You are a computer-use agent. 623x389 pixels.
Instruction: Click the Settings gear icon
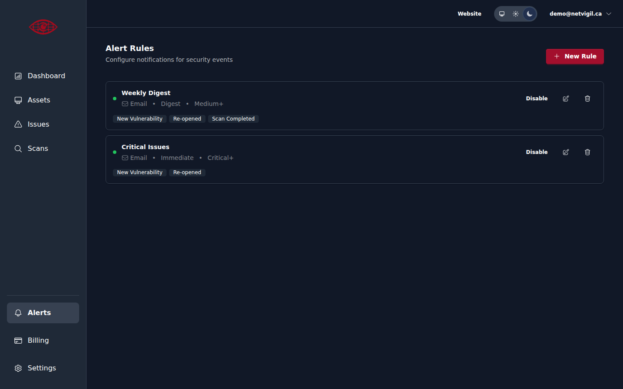[18, 368]
